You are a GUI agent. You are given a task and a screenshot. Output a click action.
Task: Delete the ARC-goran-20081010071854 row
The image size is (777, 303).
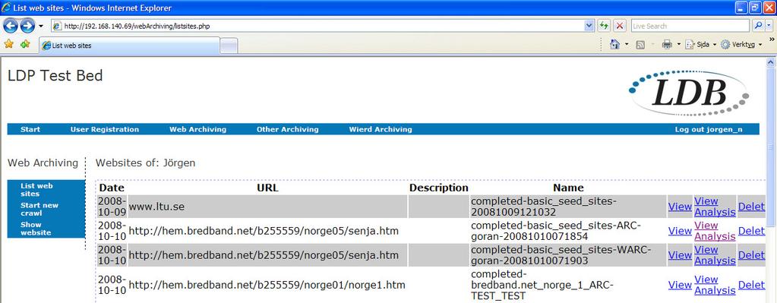(x=751, y=231)
